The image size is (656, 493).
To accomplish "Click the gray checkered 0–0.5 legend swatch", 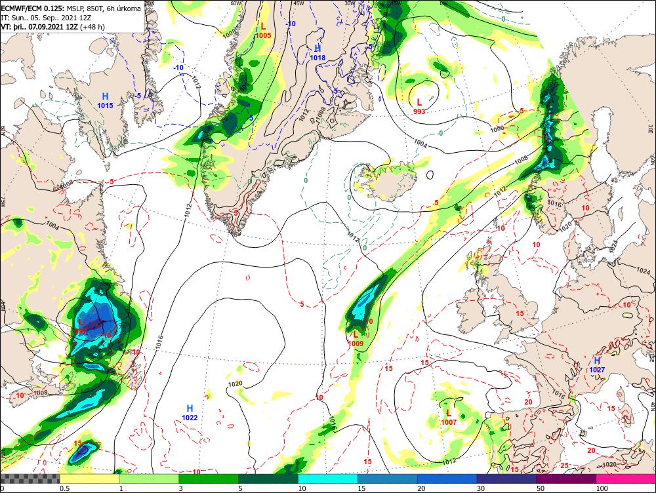I will [x=30, y=479].
